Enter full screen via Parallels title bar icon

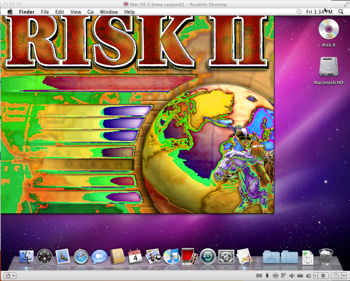click(x=347, y=4)
